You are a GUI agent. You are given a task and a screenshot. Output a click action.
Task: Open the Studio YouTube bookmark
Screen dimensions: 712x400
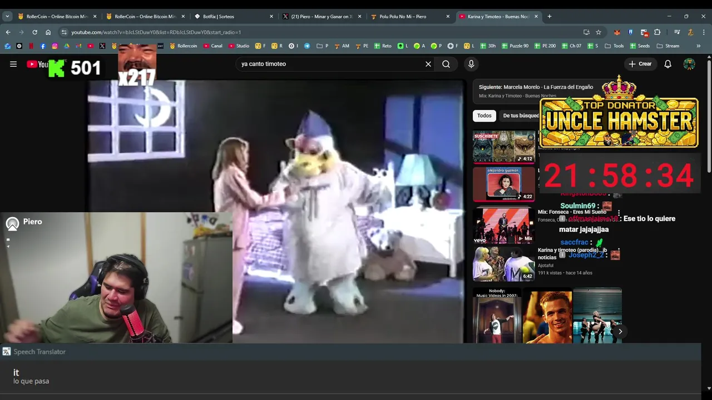tap(238, 46)
